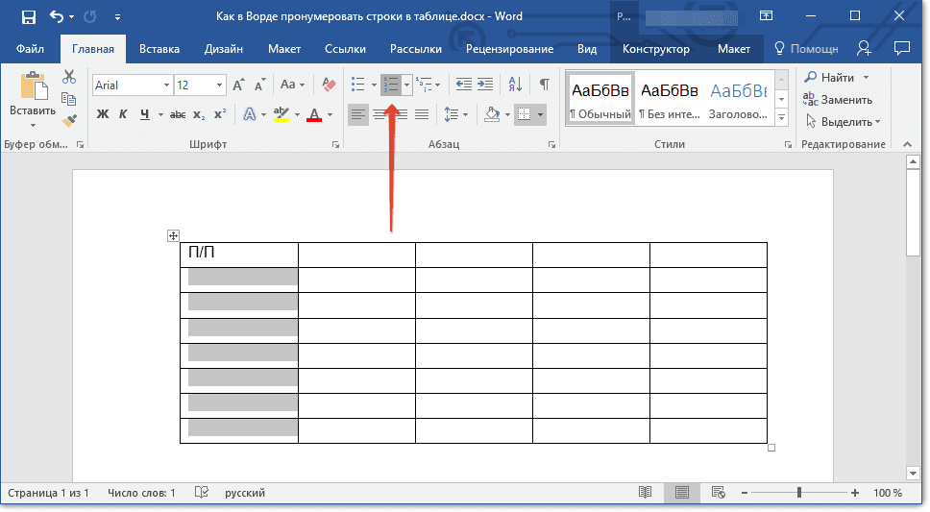This screenshot has height=512, width=930.
Task: Toggle italic formatting (К)
Action: pos(123,114)
